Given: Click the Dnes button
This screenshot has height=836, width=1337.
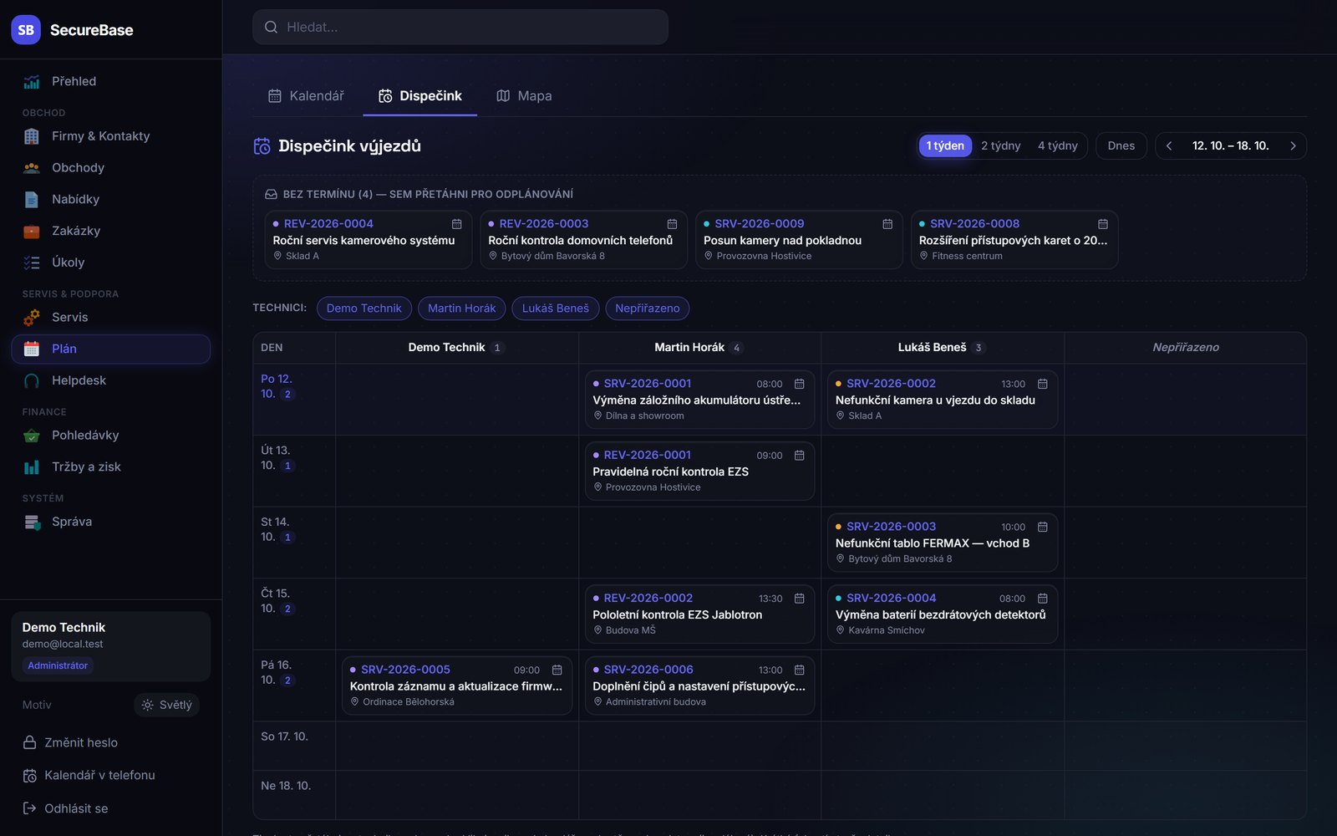Looking at the screenshot, I should pyautogui.click(x=1121, y=145).
